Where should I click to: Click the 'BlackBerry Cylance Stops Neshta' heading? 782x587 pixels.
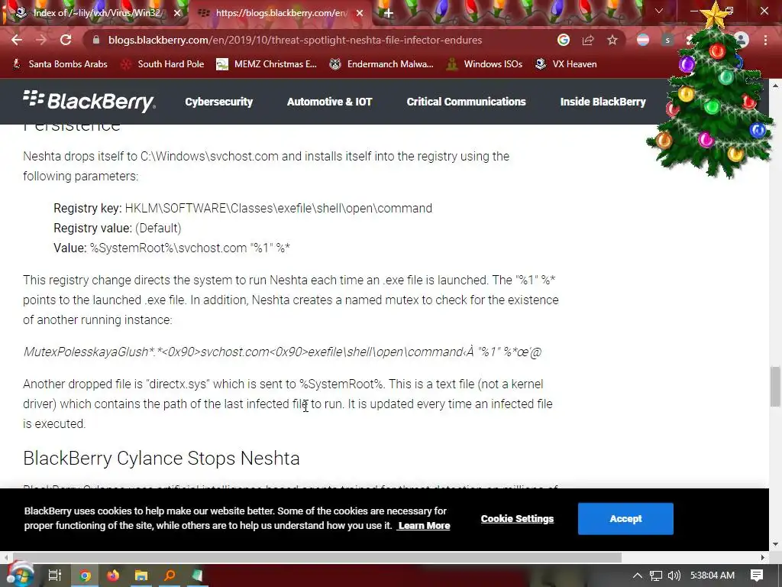coord(162,459)
